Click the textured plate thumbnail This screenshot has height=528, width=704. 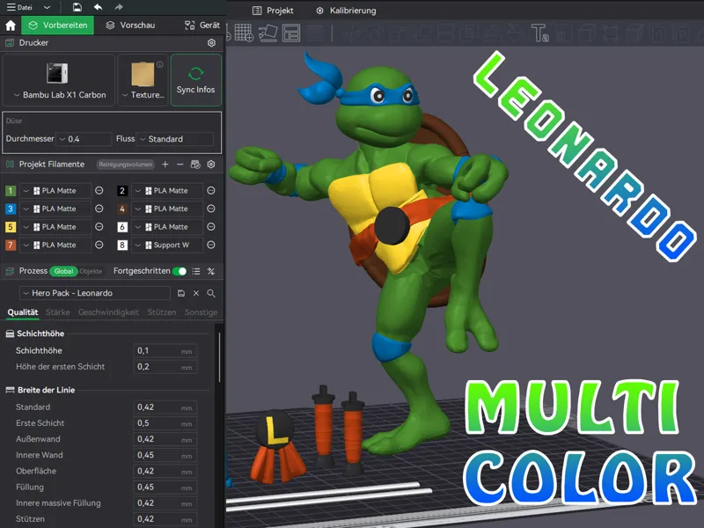(x=143, y=74)
